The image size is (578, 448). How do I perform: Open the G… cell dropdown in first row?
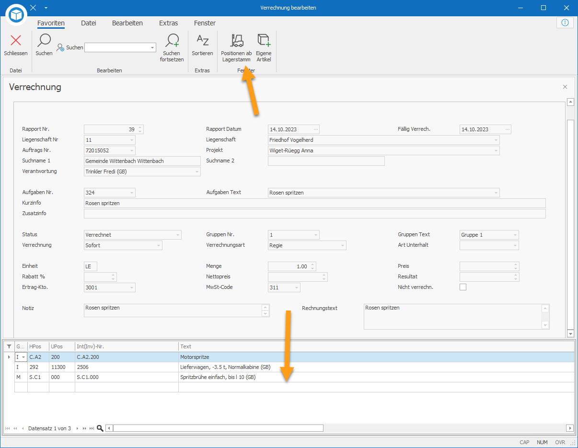(x=24, y=357)
